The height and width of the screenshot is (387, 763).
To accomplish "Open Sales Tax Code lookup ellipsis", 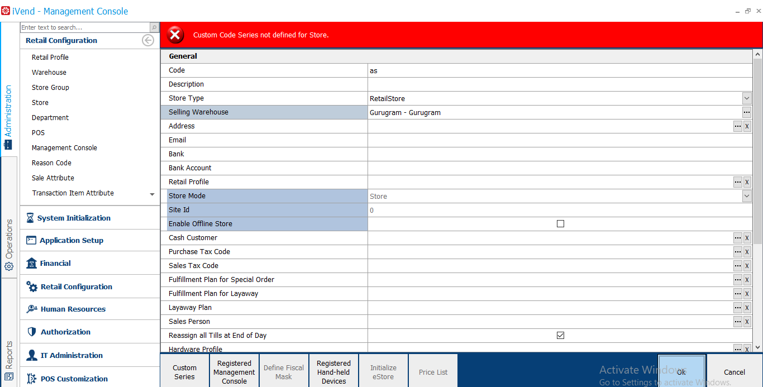I will [x=738, y=266].
